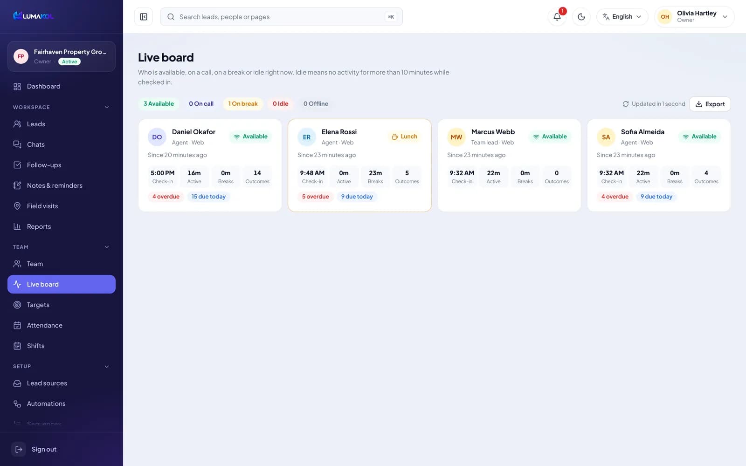Open the English language dropdown
The height and width of the screenshot is (466, 746).
622,17
